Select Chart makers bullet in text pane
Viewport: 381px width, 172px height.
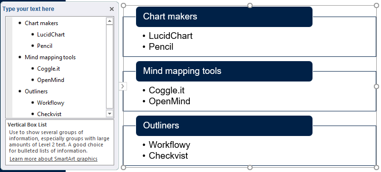pos(41,23)
